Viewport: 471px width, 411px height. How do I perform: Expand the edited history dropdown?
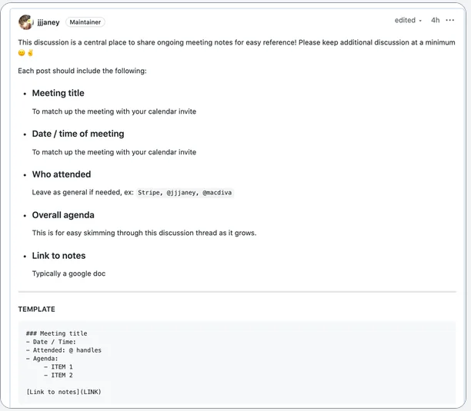click(x=408, y=20)
